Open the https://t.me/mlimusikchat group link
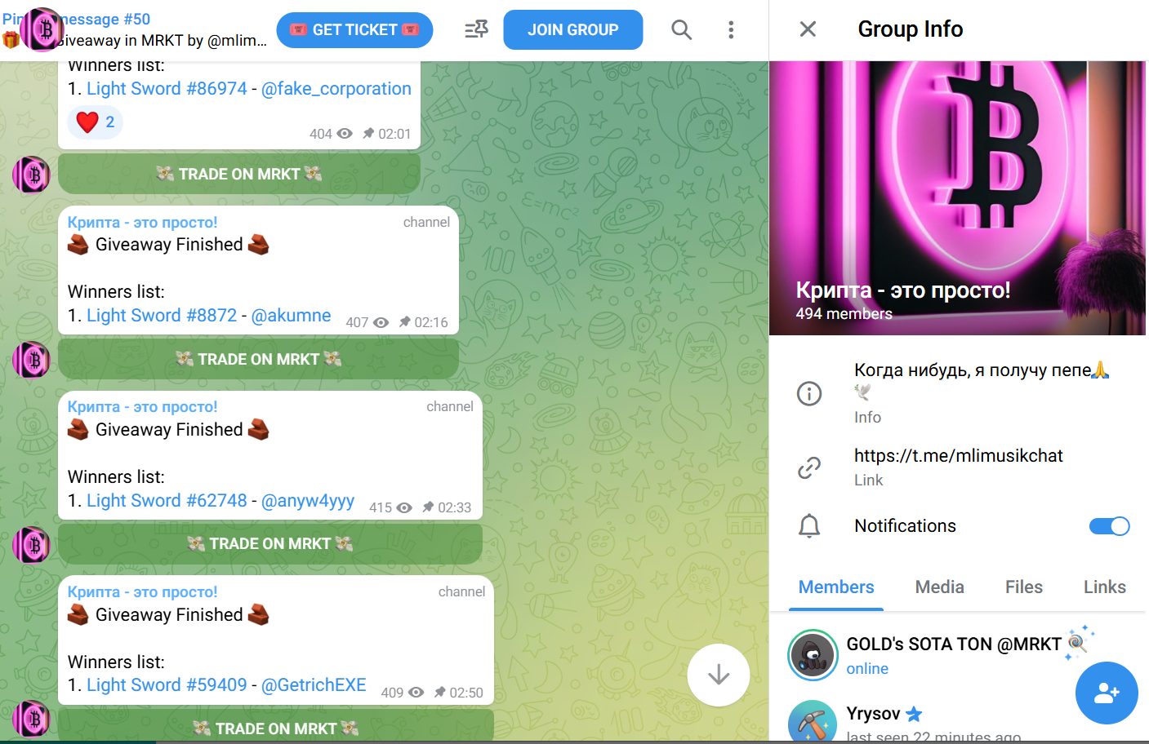 coord(959,456)
